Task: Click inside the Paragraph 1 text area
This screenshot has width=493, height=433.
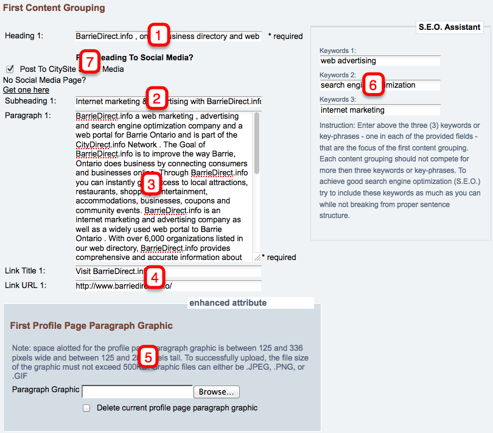Action: click(x=164, y=186)
